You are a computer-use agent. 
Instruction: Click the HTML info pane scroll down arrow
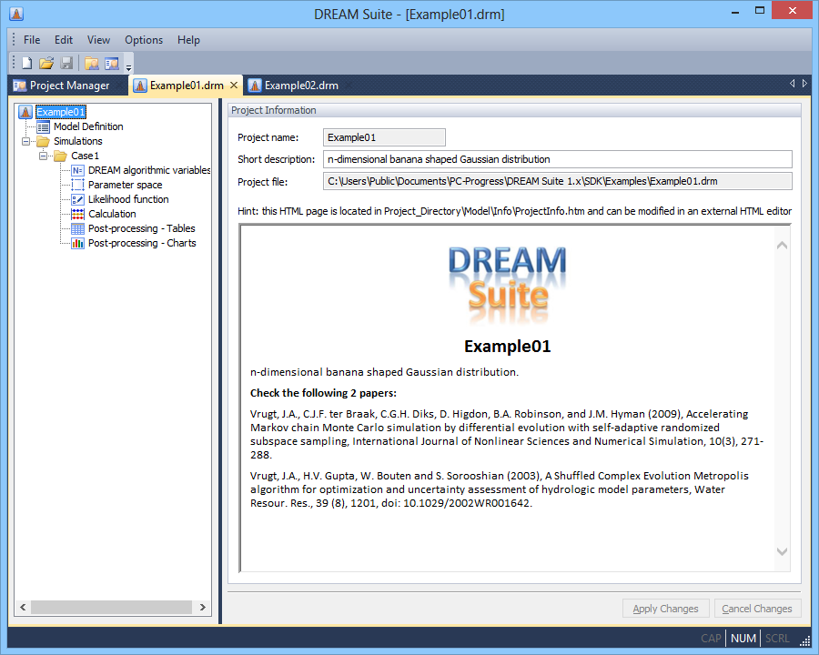click(x=782, y=551)
